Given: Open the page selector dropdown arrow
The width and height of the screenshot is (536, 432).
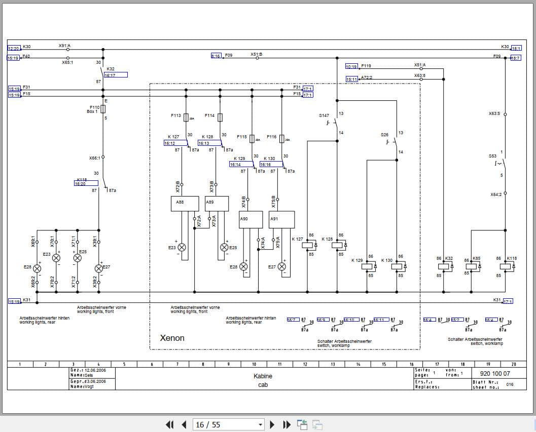Looking at the screenshot, I should pyautogui.click(x=261, y=425).
